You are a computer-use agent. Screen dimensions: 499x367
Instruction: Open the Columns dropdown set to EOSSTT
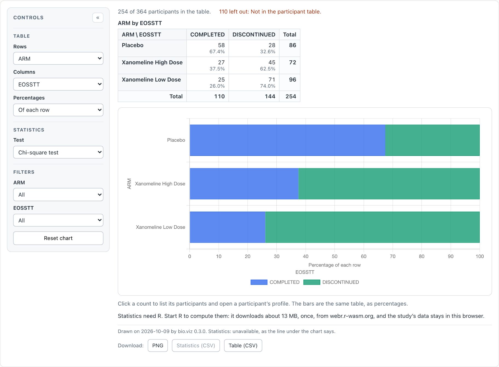(x=58, y=84)
